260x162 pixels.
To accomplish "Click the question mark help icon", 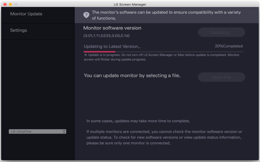I will 86,15.
